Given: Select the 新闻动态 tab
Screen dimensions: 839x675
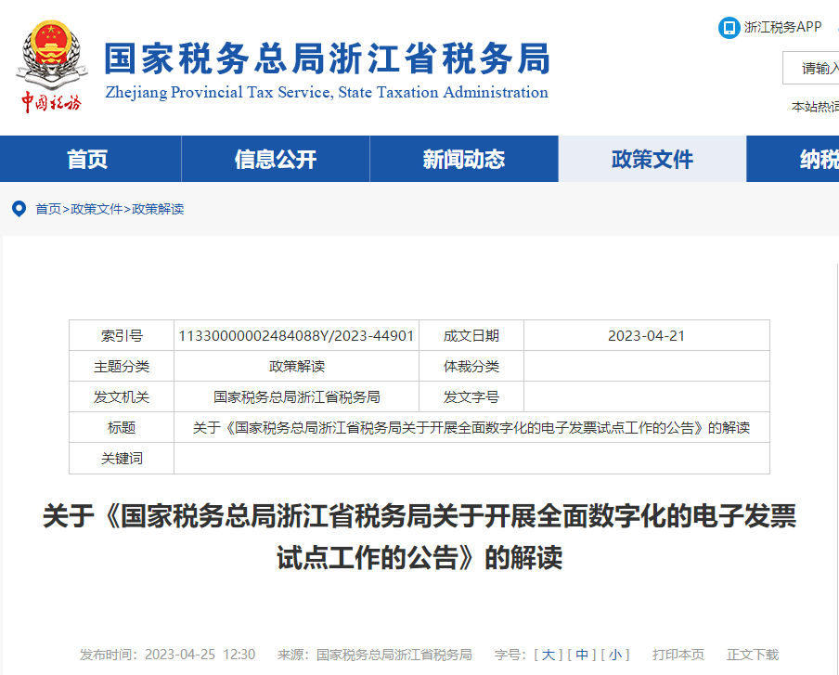Looking at the screenshot, I should tap(464, 158).
